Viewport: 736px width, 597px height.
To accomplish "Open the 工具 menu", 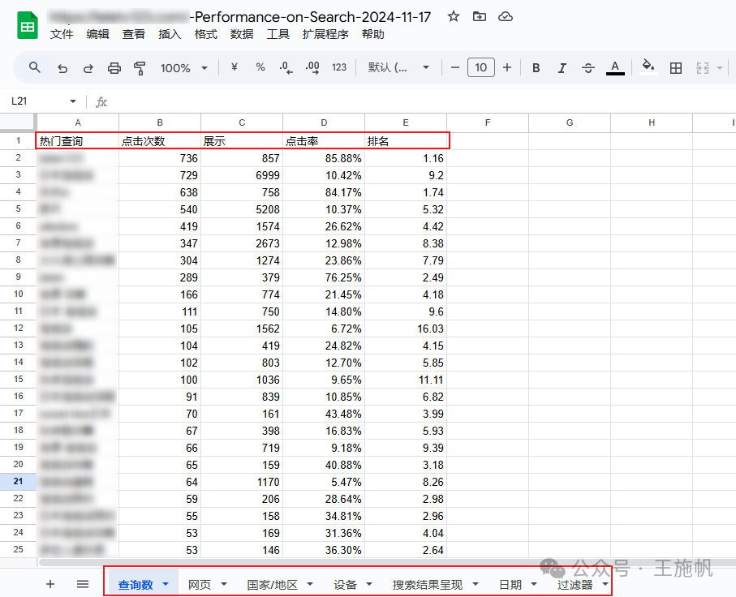I will point(278,34).
